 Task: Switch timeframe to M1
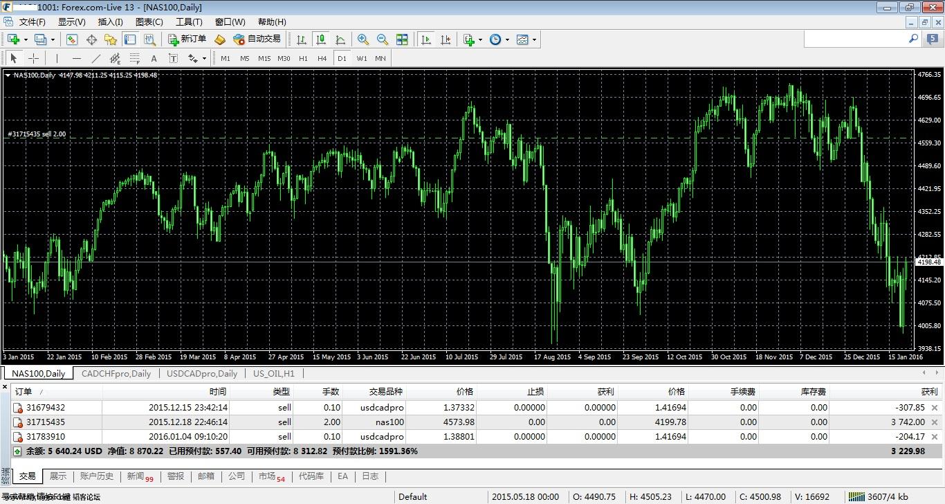[226, 58]
